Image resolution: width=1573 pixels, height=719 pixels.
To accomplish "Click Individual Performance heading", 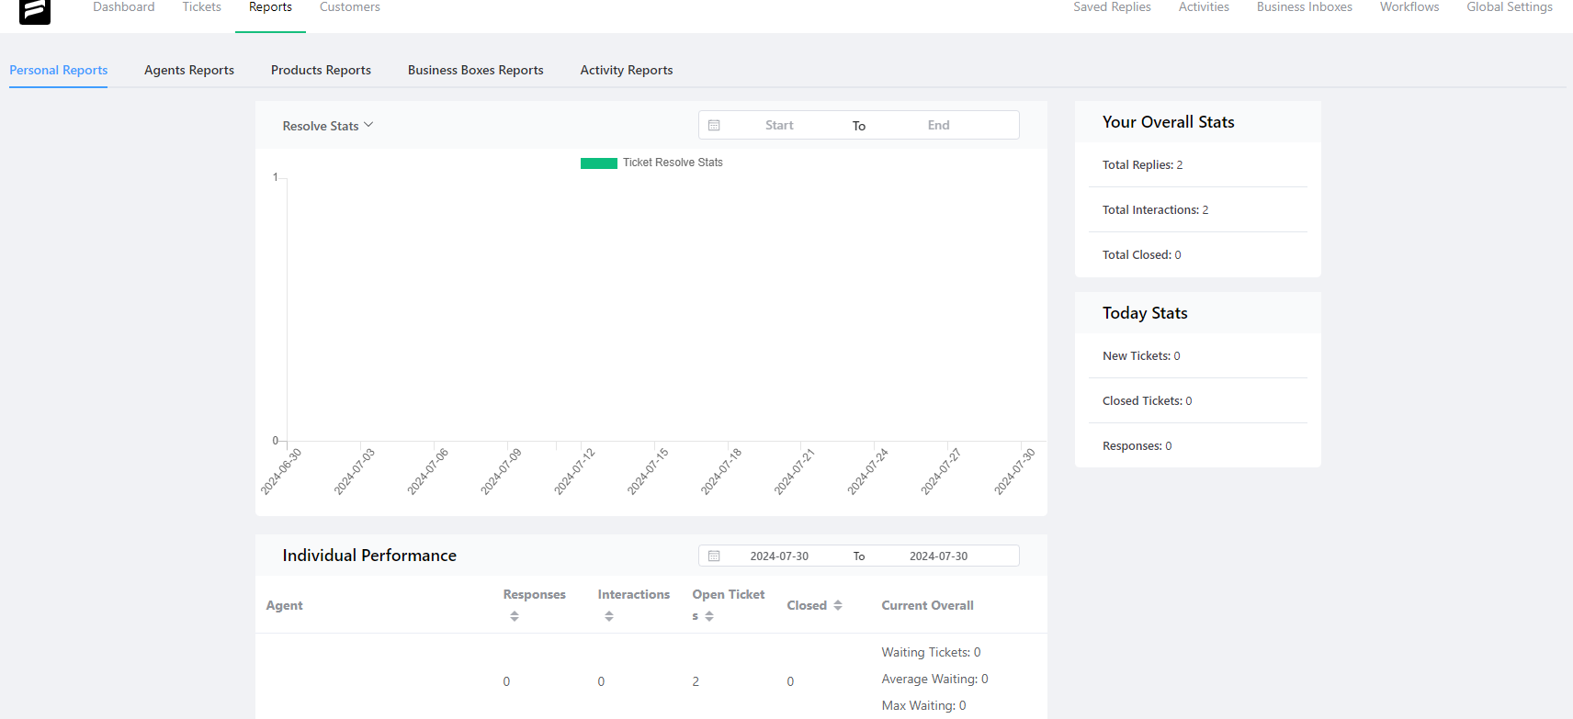I will pyautogui.click(x=369, y=556).
